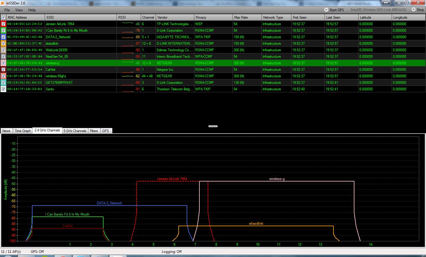Open the File menu

point(7,10)
